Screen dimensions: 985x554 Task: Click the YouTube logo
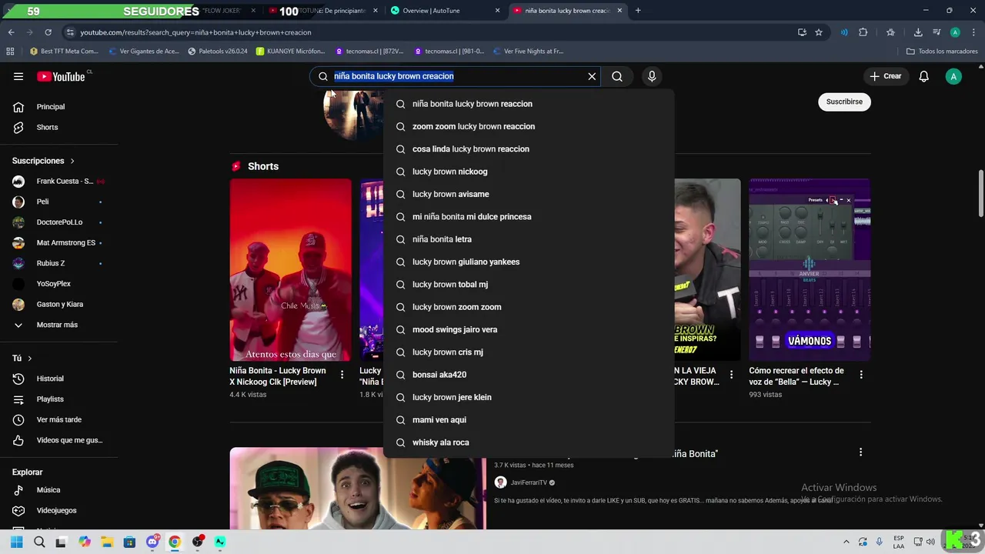tap(62, 76)
